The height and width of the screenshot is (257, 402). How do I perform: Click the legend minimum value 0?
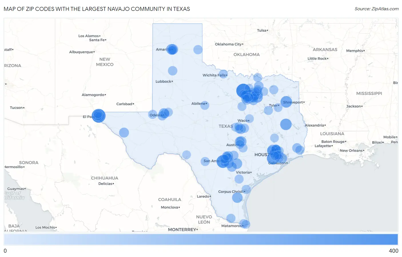coord(5,251)
